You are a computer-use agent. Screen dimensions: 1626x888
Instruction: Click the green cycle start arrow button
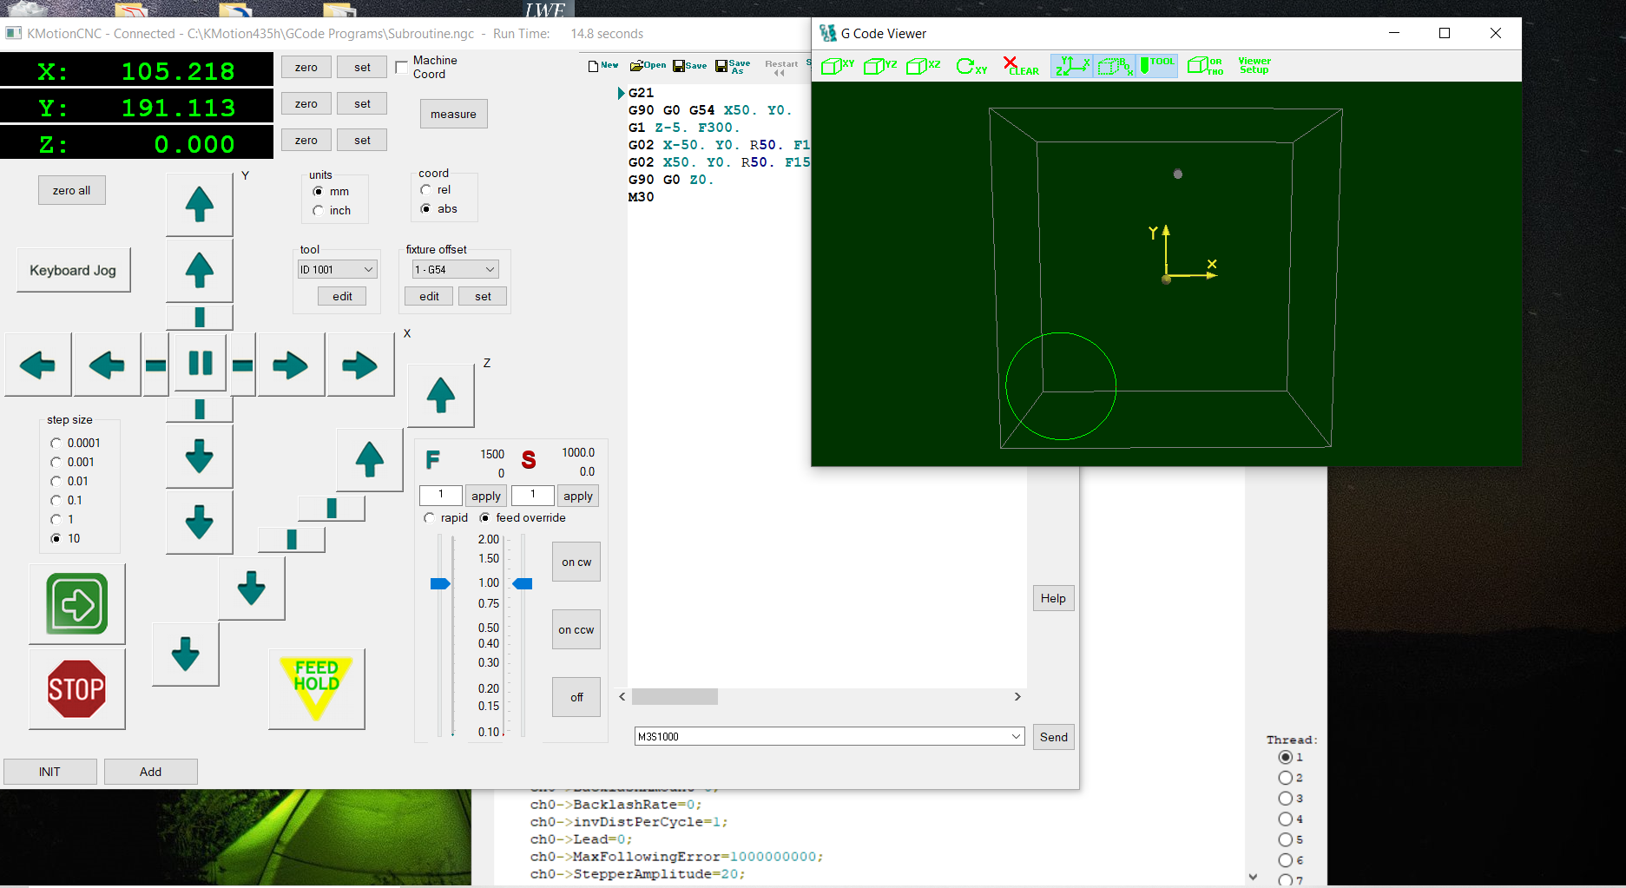coord(77,603)
